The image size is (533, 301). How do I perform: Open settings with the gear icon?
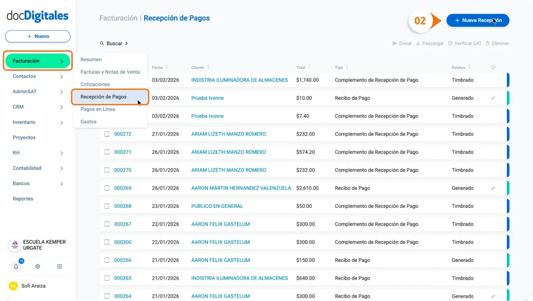click(x=37, y=266)
